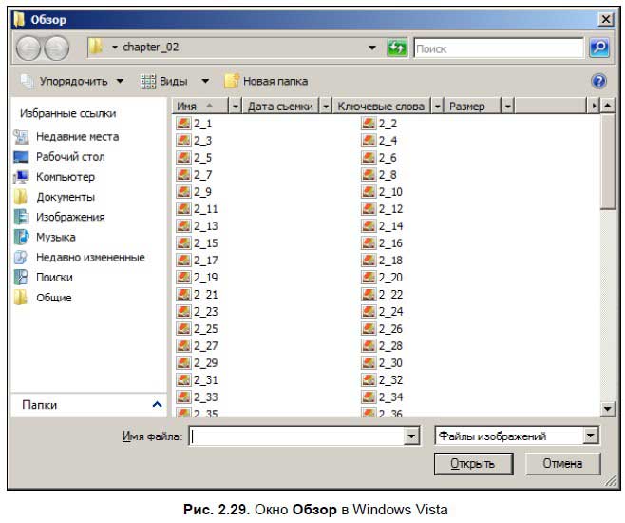Click the folder icon in address bar
This screenshot has height=523, width=625.
tap(96, 48)
